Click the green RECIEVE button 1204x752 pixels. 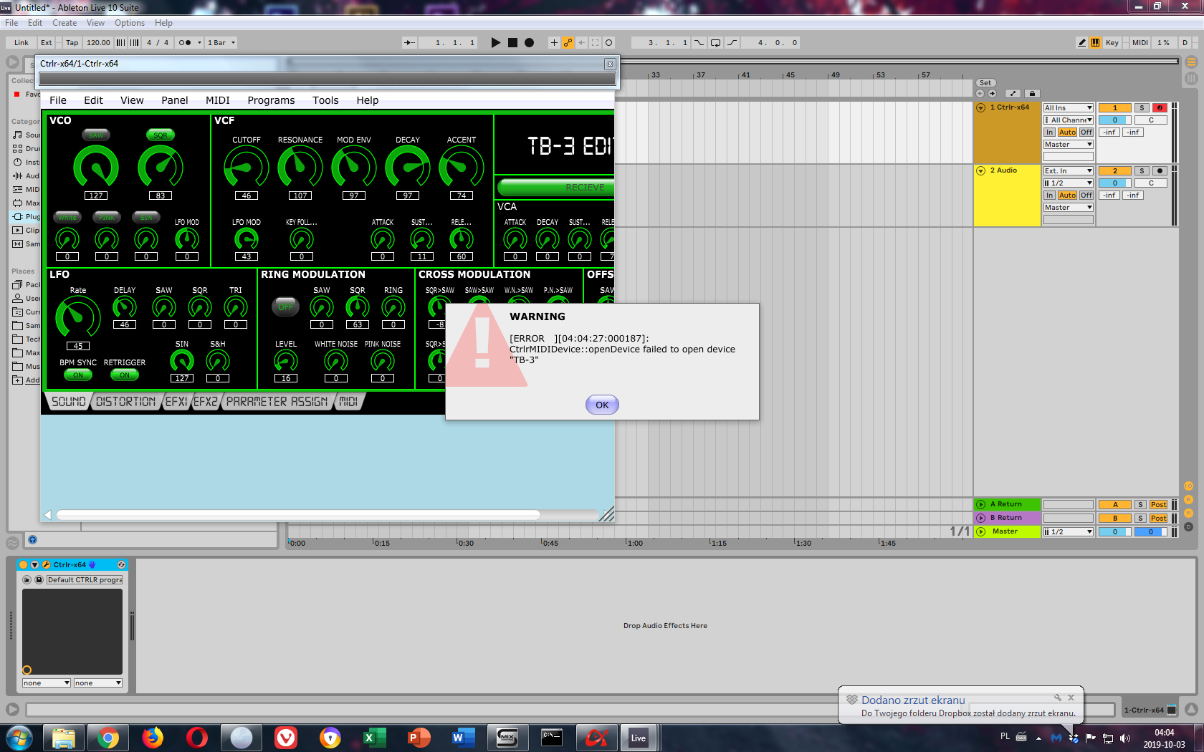click(x=555, y=188)
